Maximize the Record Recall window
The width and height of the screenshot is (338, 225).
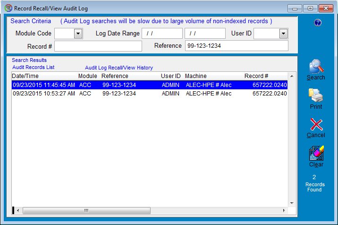pos(310,9)
